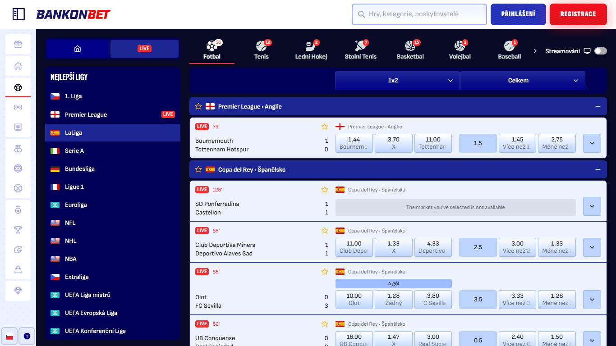Click the BANKONBET logo
This screenshot has width=616, height=346.
[x=73, y=14]
